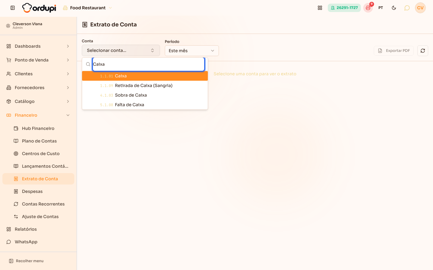Click the Exportar PDF button
433x270 pixels.
[x=394, y=51]
